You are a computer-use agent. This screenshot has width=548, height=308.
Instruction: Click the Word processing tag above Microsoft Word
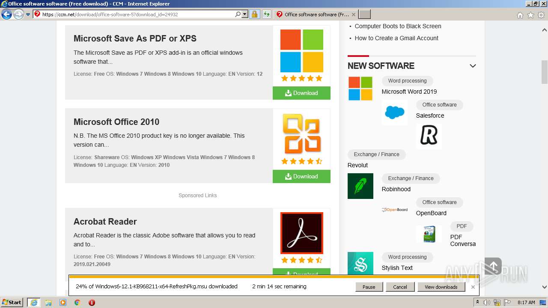[407, 81]
